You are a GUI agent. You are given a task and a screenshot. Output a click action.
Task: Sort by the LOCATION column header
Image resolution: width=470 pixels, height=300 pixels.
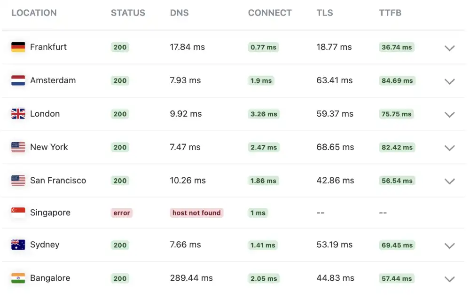34,13
